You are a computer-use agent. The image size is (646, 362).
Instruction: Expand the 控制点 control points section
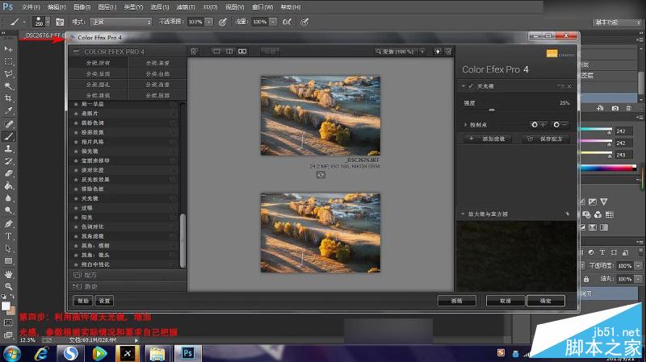[x=466, y=125]
